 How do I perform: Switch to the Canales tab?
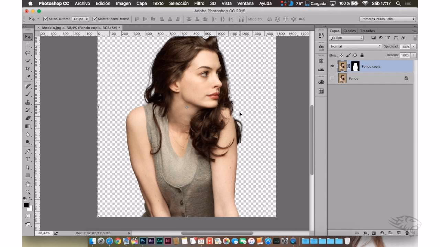349,31
